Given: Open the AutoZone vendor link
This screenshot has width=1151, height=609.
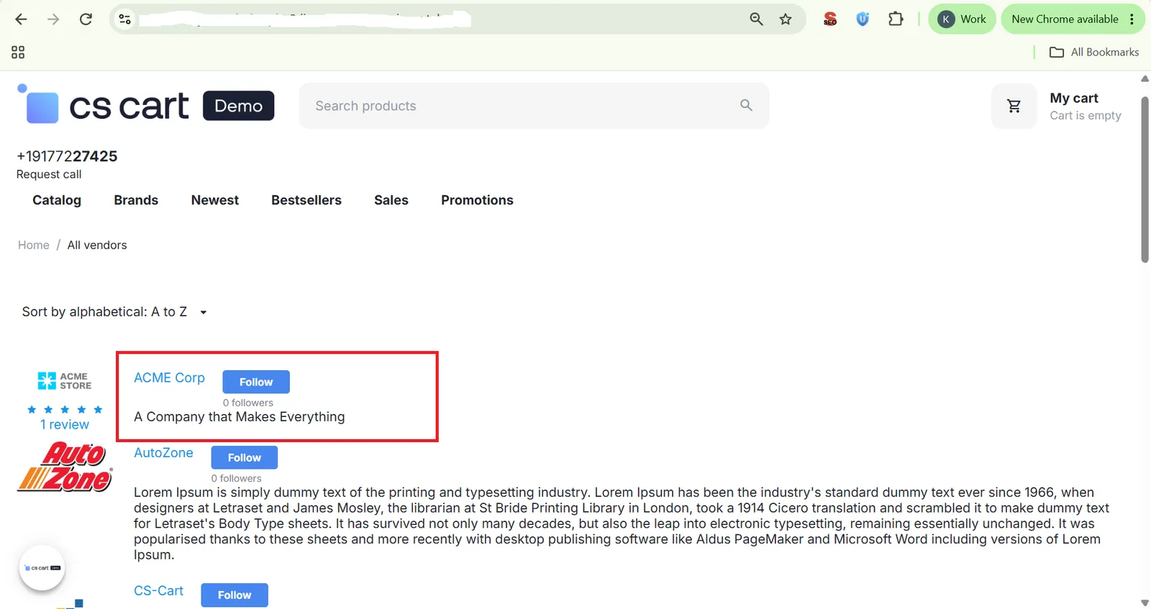Looking at the screenshot, I should (163, 453).
